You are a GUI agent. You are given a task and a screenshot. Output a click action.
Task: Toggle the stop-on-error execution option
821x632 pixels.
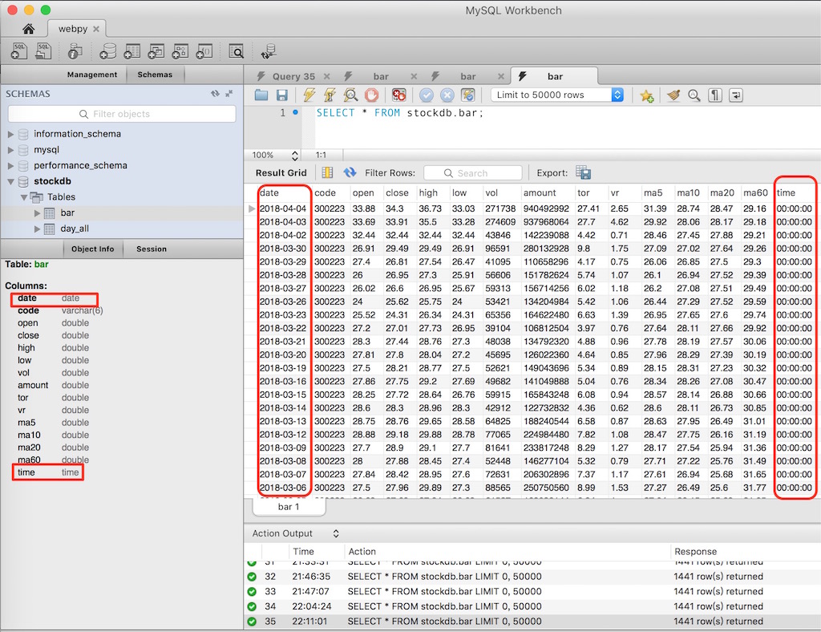tap(398, 95)
